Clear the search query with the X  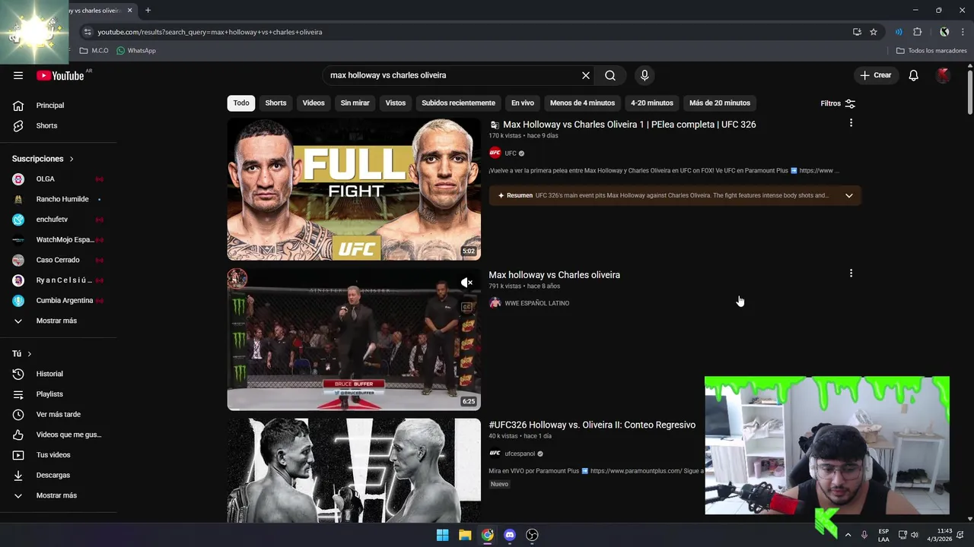click(x=586, y=75)
